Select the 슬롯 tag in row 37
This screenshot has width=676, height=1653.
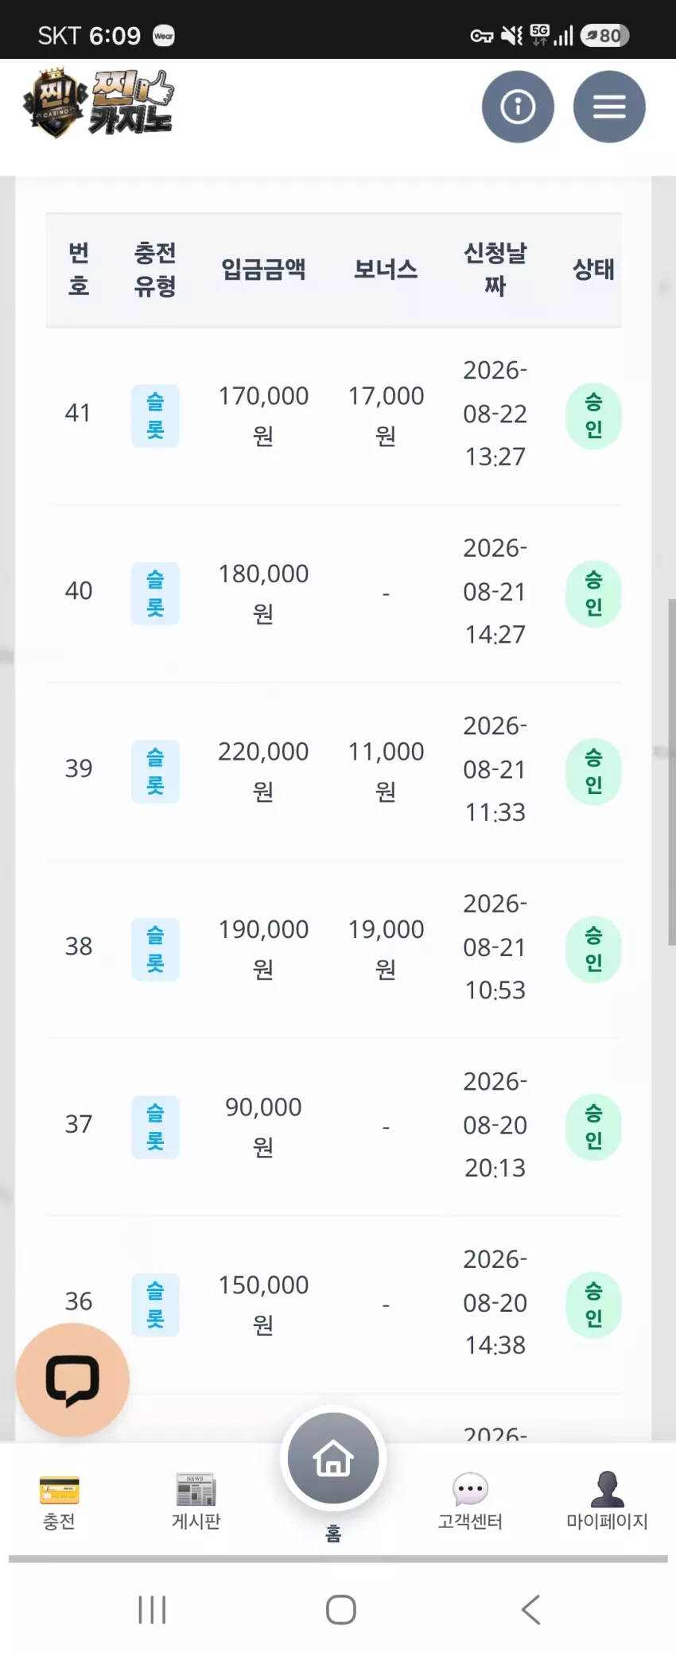tap(155, 1127)
